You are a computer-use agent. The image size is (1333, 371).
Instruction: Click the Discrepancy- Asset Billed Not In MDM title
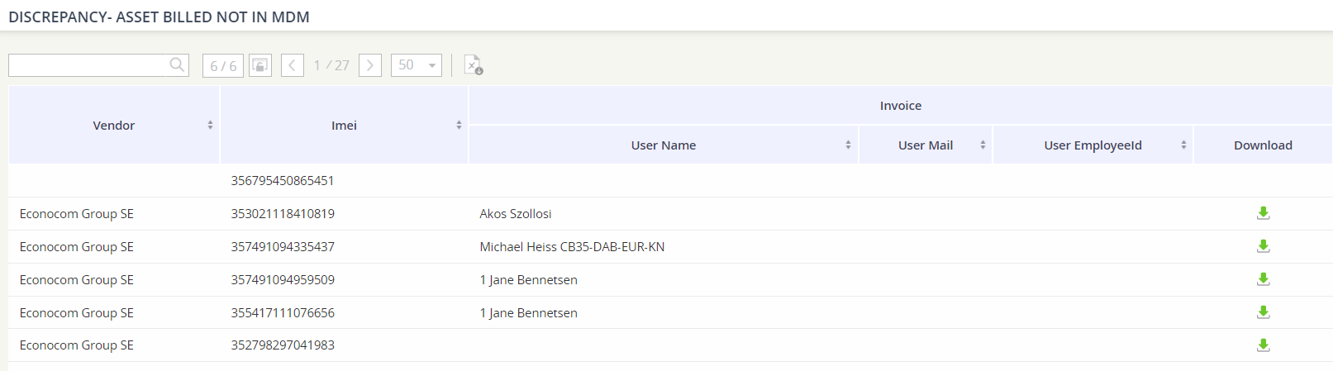[x=159, y=17]
